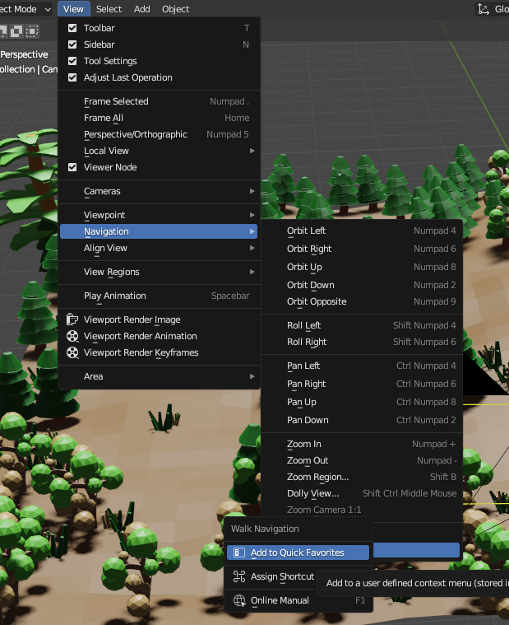Click the transform orientation axes icon
Image resolution: width=509 pixels, height=625 pixels.
point(484,9)
